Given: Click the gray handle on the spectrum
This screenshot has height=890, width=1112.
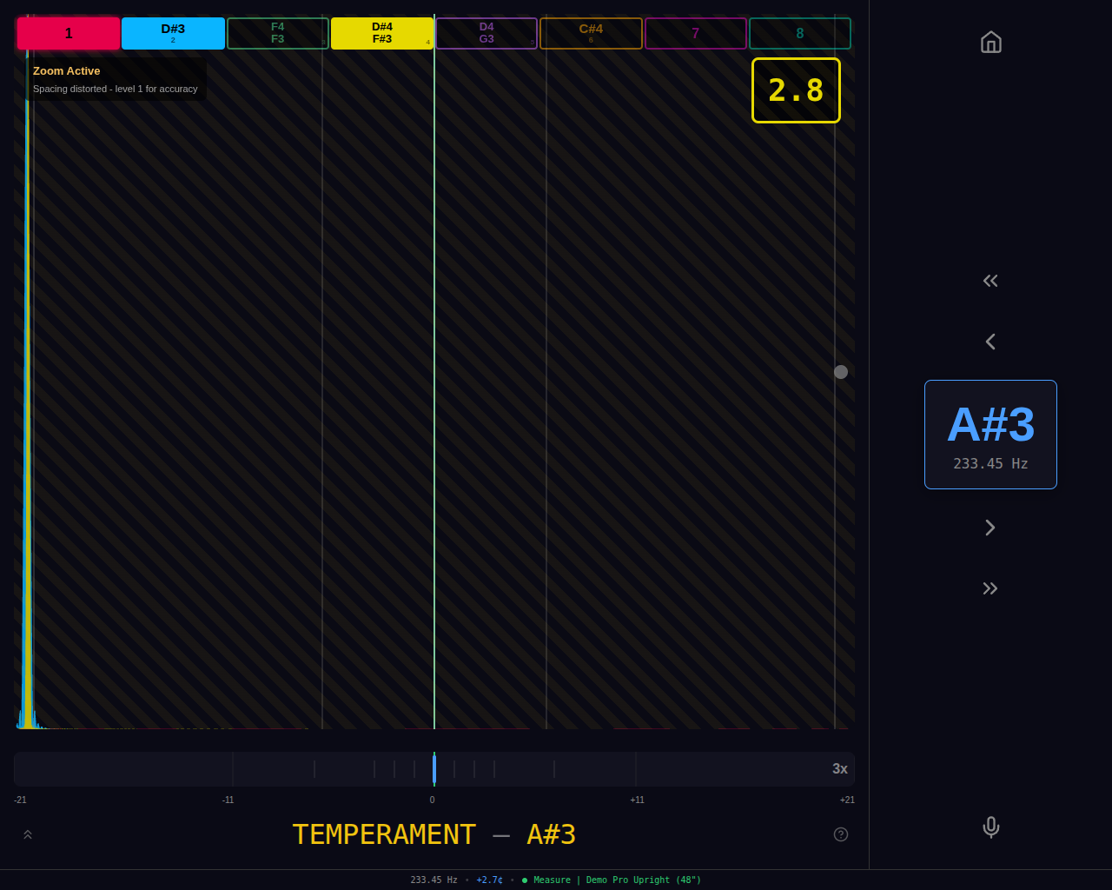Looking at the screenshot, I should click(x=840, y=371).
